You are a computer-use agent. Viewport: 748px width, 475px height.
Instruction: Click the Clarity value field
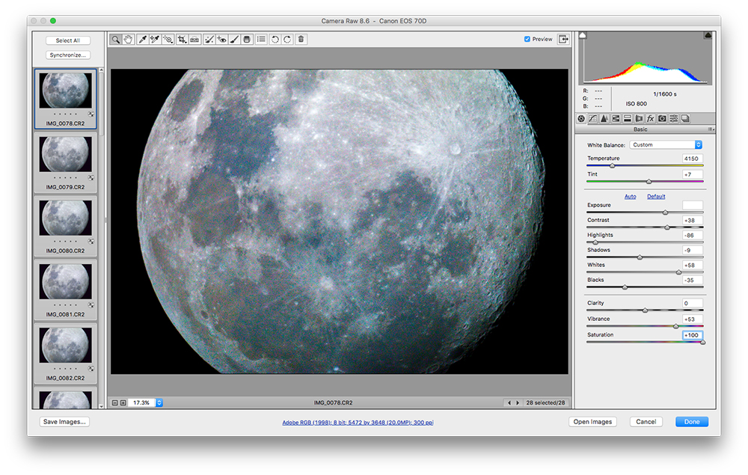coord(692,303)
